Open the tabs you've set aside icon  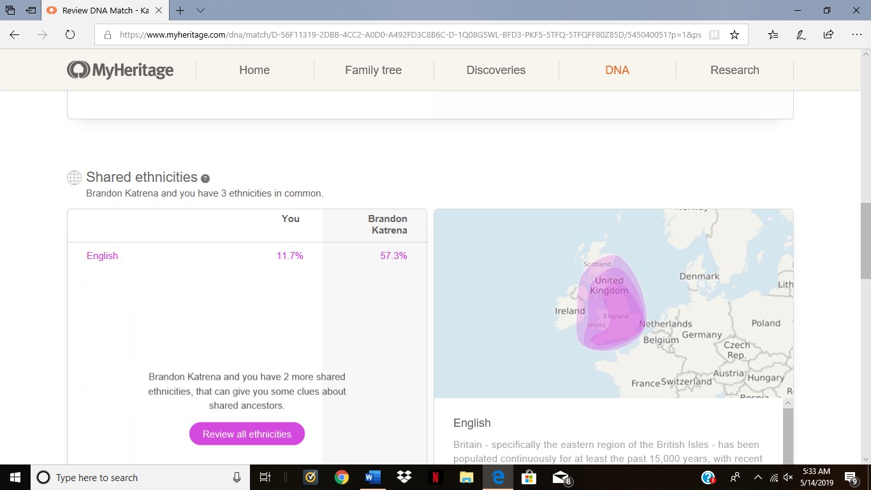[10, 11]
